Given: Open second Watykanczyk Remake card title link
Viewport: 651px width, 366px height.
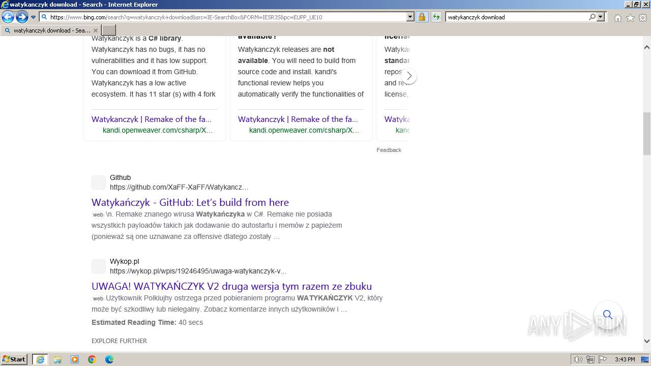Looking at the screenshot, I should pos(298,119).
